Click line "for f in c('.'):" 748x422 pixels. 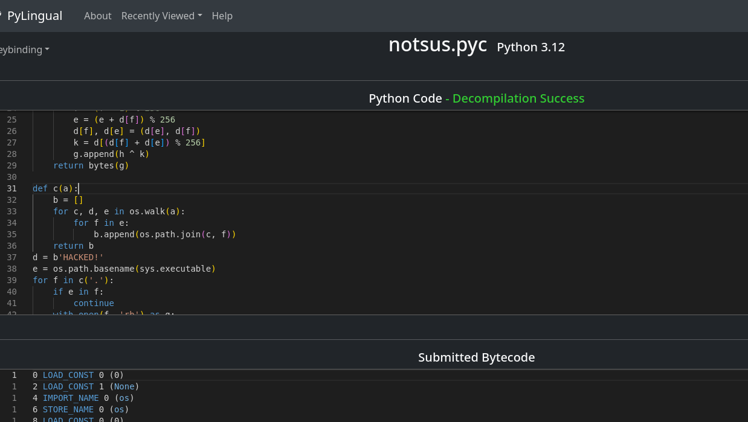[73, 280]
